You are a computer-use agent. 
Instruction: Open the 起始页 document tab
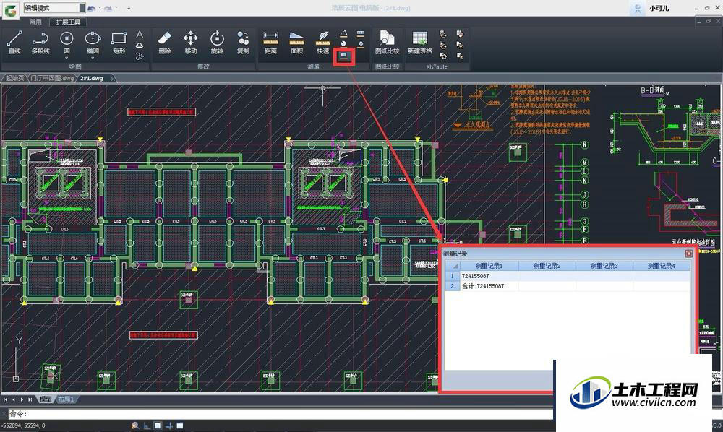tap(15, 78)
